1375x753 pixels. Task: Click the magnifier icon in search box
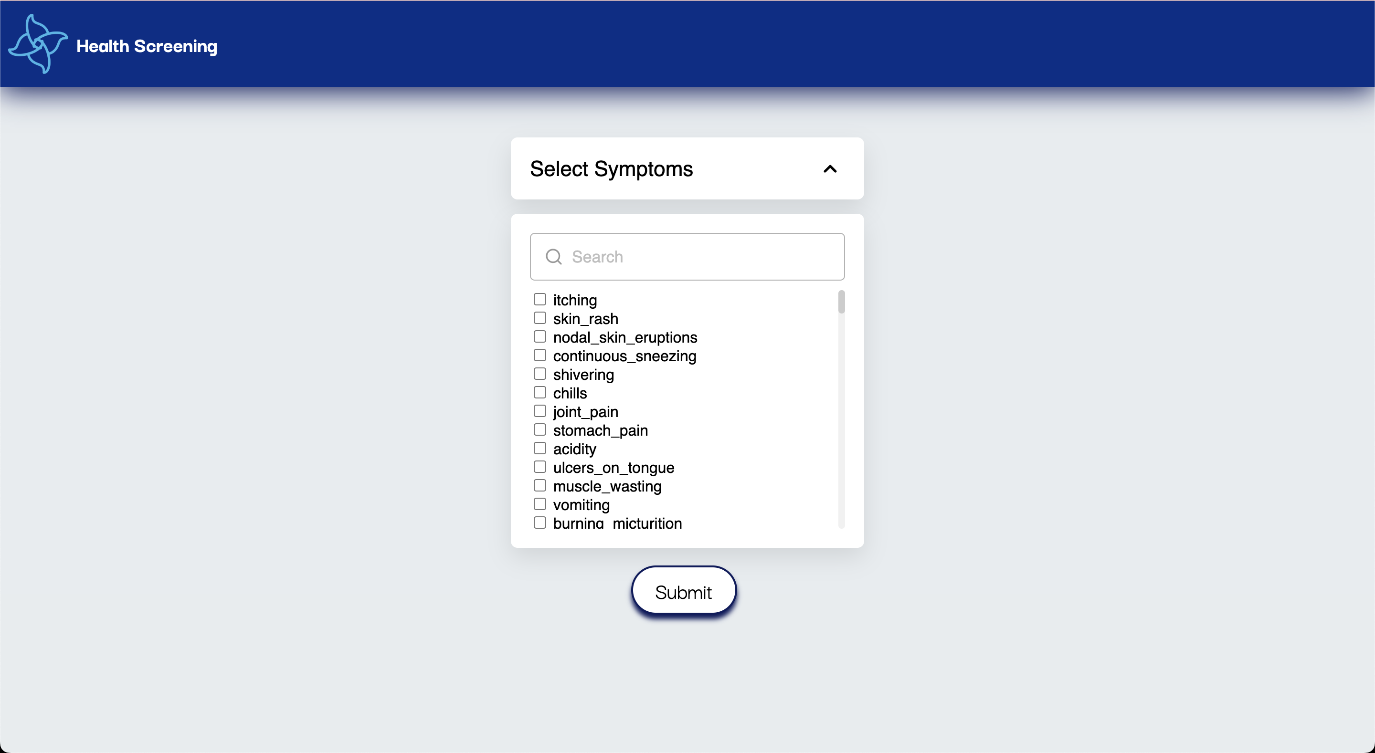(553, 257)
